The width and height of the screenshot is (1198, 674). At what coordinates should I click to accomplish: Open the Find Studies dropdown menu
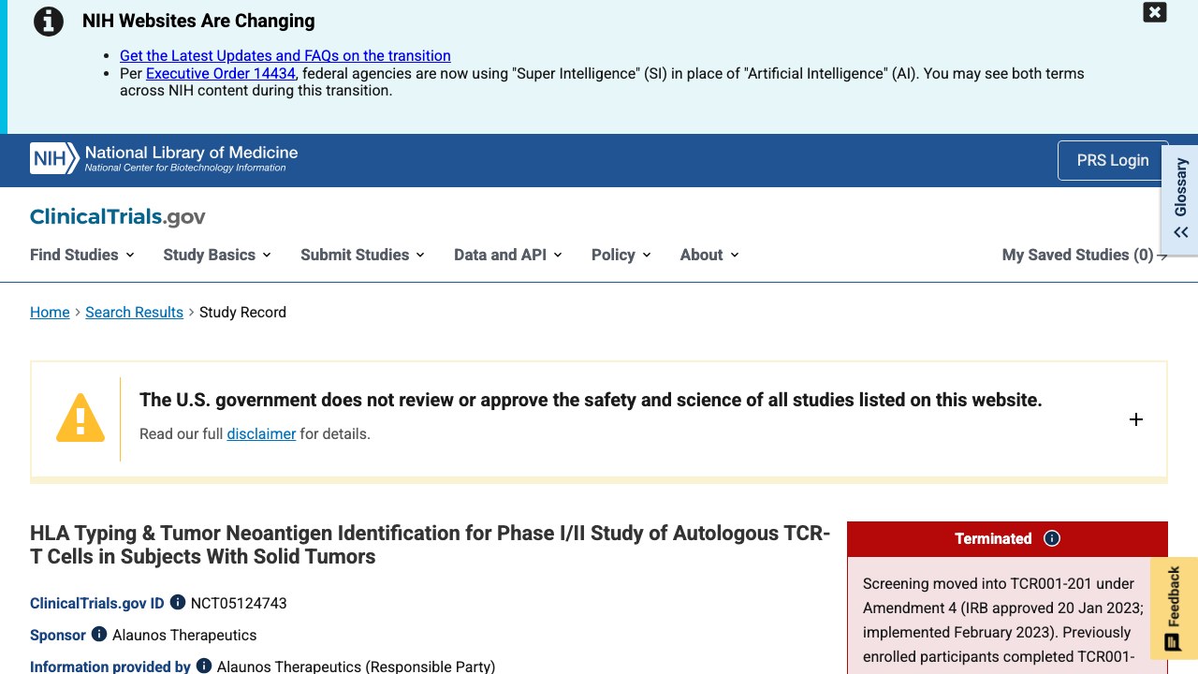pyautogui.click(x=82, y=255)
